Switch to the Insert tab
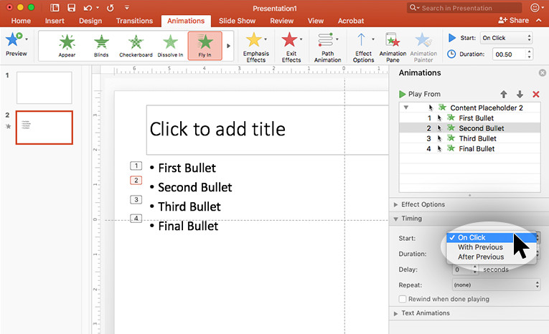 coord(55,21)
